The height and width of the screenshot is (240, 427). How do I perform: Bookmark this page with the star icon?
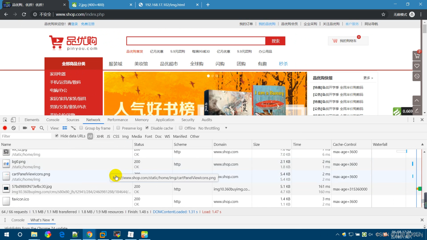click(383, 14)
